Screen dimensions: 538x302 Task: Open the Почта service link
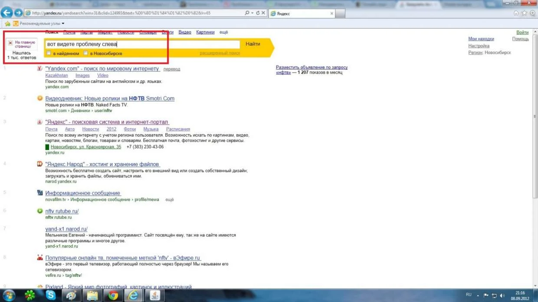point(69,32)
